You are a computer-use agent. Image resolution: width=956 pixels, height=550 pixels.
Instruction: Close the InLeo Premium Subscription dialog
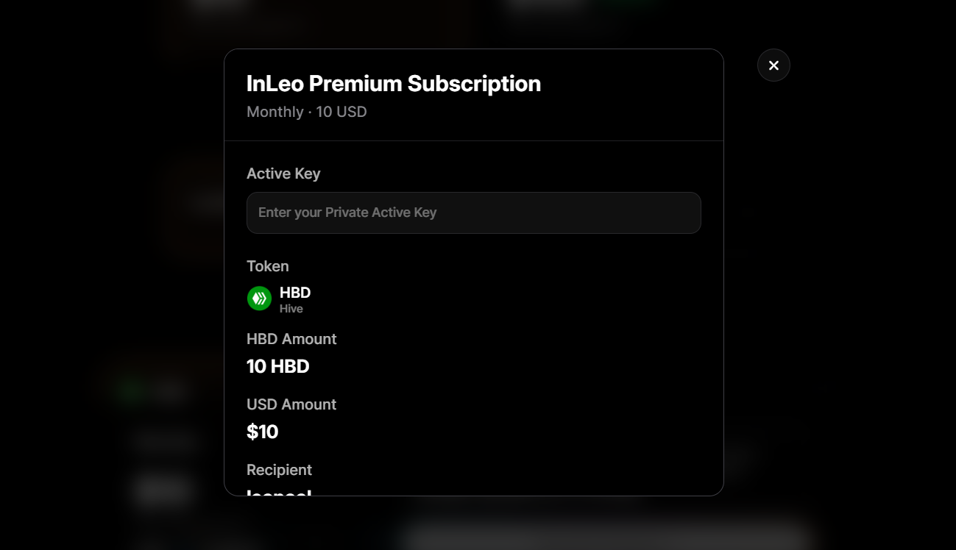click(773, 65)
